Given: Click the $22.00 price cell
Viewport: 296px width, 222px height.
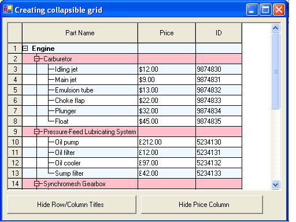Looking at the screenshot, I should tap(166, 101).
